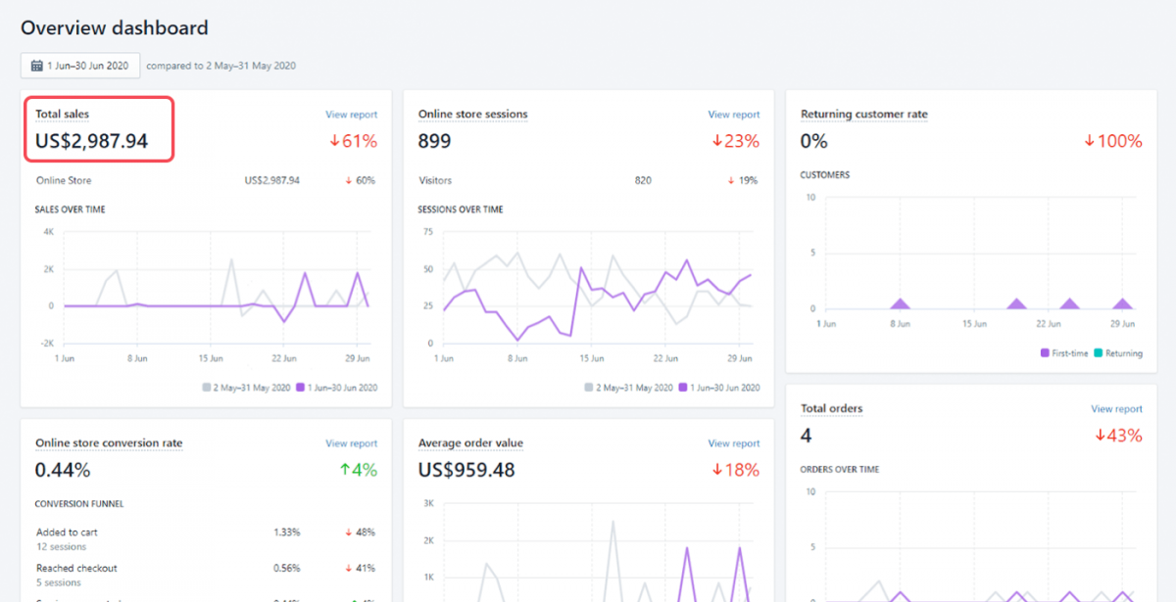Click the ORDERS OVER TIME label
The image size is (1176, 602).
point(840,469)
